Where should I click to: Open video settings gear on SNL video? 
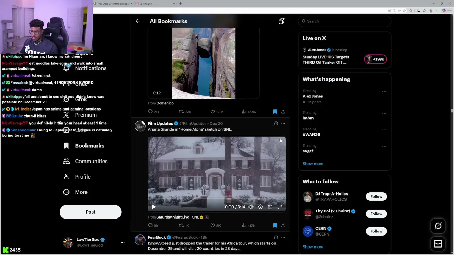click(260, 207)
